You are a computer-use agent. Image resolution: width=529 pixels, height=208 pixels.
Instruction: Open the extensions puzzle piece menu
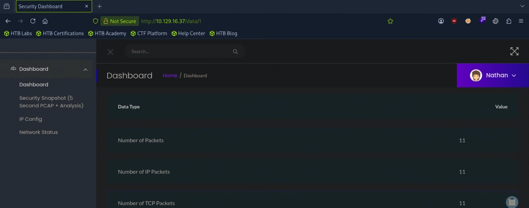509,21
